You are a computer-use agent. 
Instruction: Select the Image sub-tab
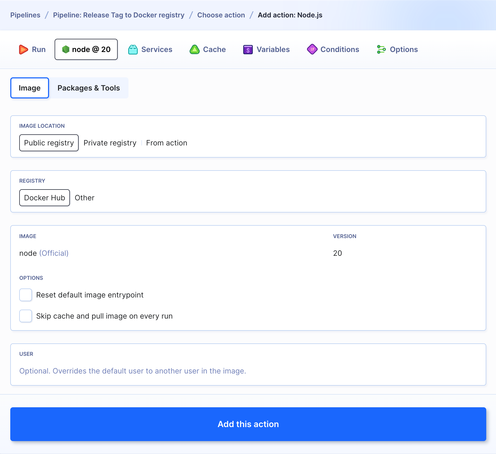click(30, 88)
